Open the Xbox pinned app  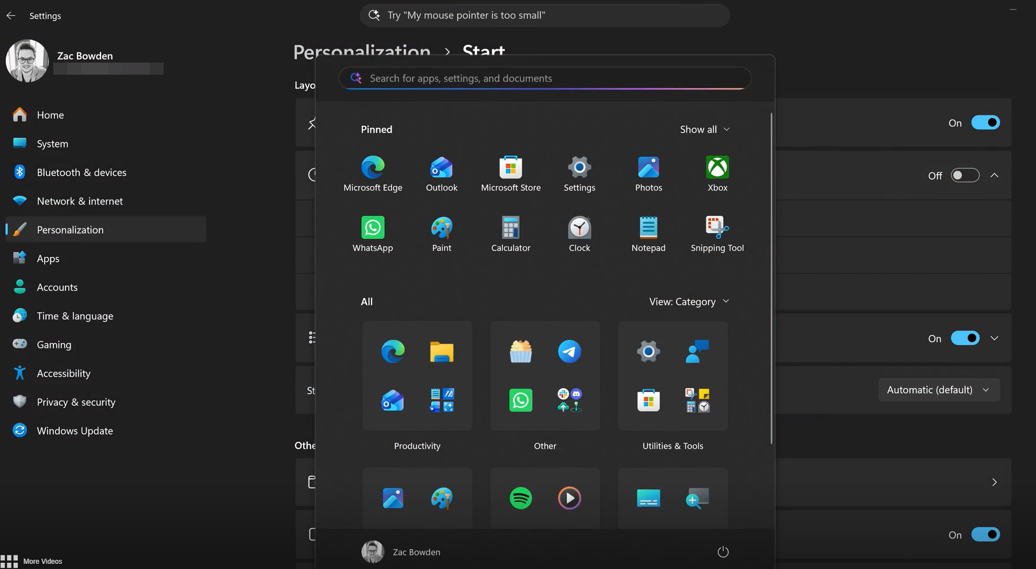[717, 174]
